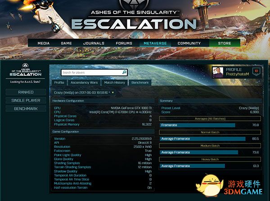270x201 pixels.
Task: Click the Physical Memory row label
Action: click(67, 124)
